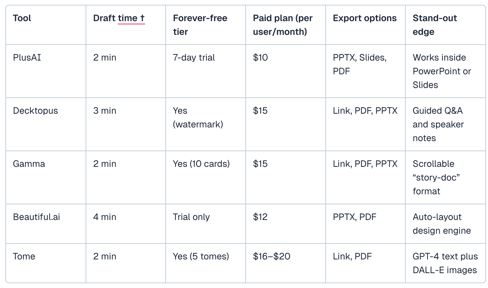Click the "7-day trial" cell

(194, 58)
